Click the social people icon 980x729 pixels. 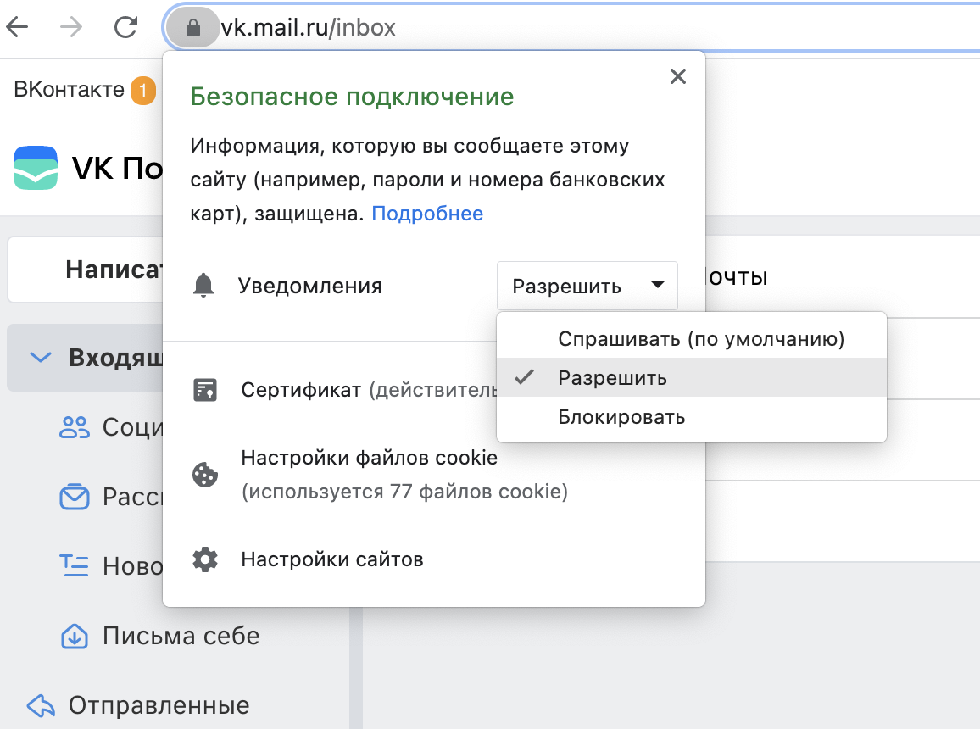pos(75,427)
